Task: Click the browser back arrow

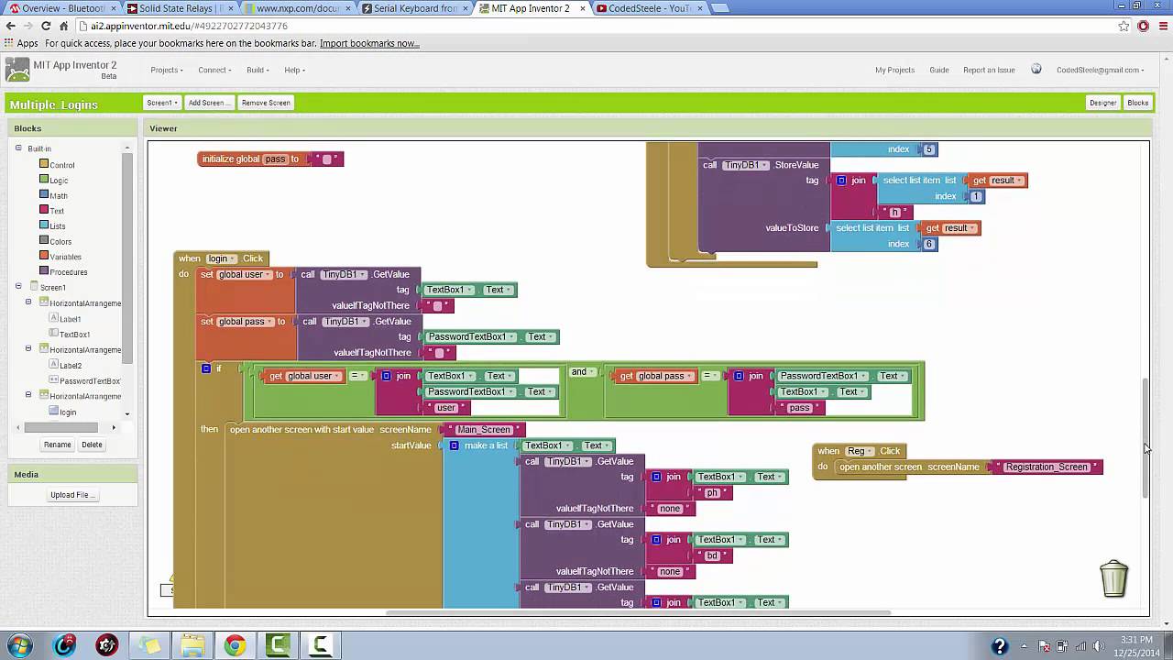Action: click(11, 26)
